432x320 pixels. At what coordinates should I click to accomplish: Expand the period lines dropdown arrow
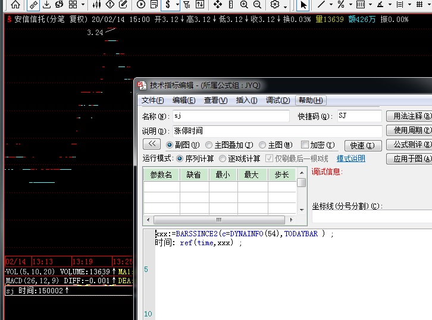pos(370,5)
